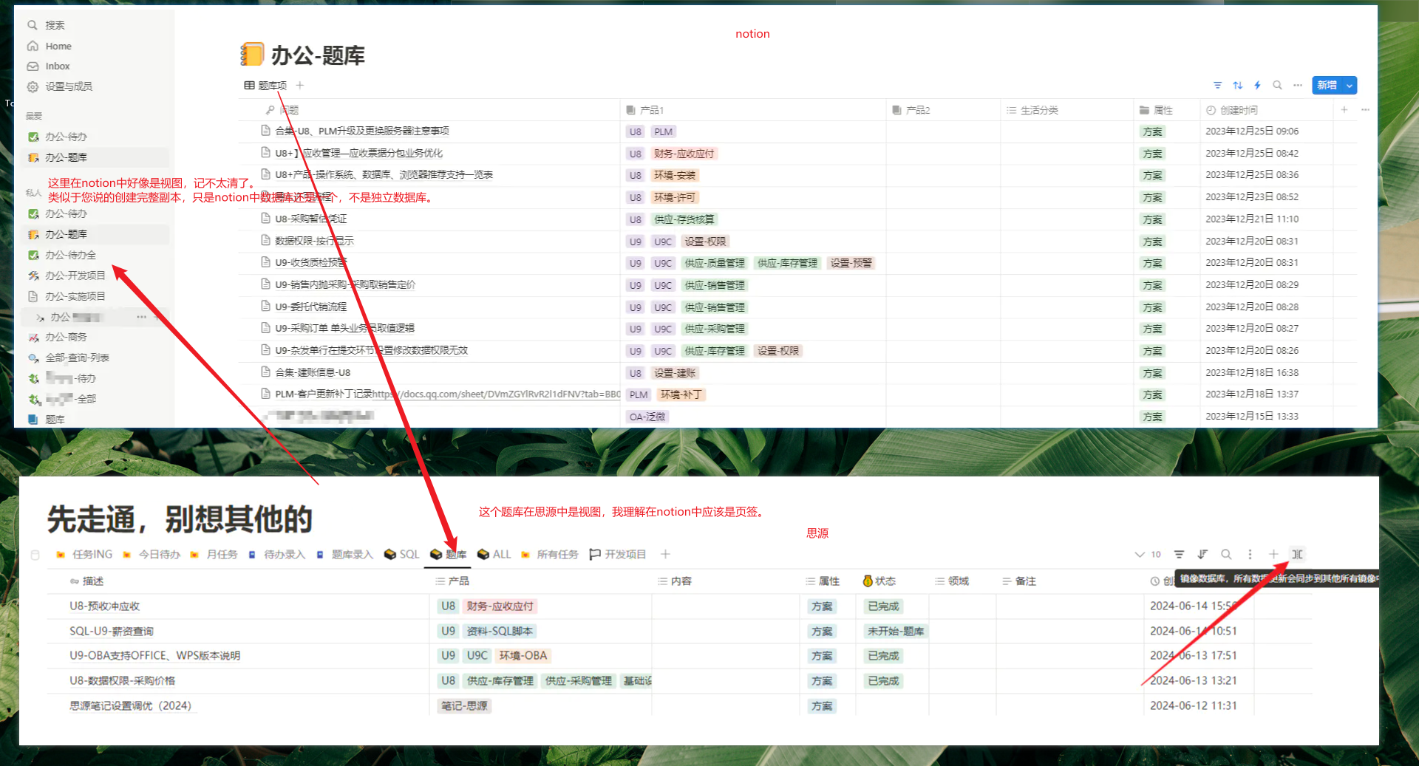This screenshot has height=766, width=1419.
Task: Click the 产品1 column header
Action: tap(645, 110)
